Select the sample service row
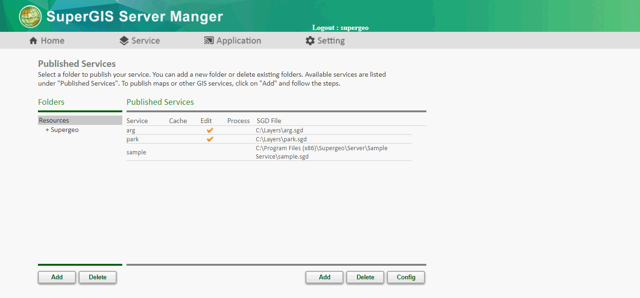This screenshot has width=640, height=298. tap(269, 152)
